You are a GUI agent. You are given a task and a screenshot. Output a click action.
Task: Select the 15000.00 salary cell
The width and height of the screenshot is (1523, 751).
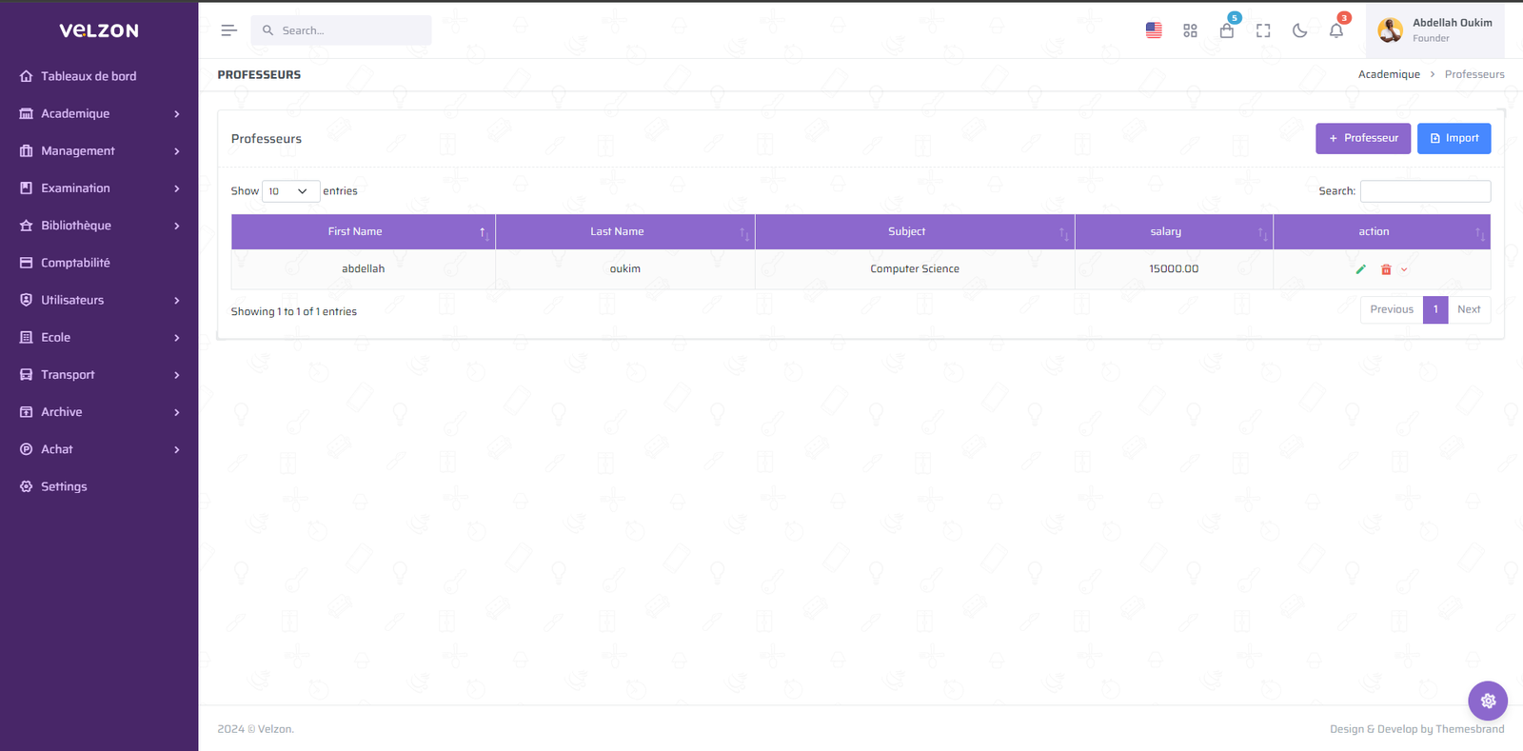pos(1174,269)
